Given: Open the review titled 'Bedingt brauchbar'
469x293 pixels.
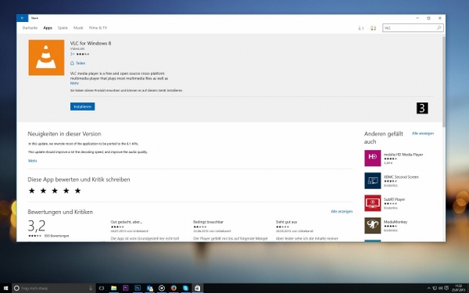Looking at the screenshot, I should (x=208, y=222).
